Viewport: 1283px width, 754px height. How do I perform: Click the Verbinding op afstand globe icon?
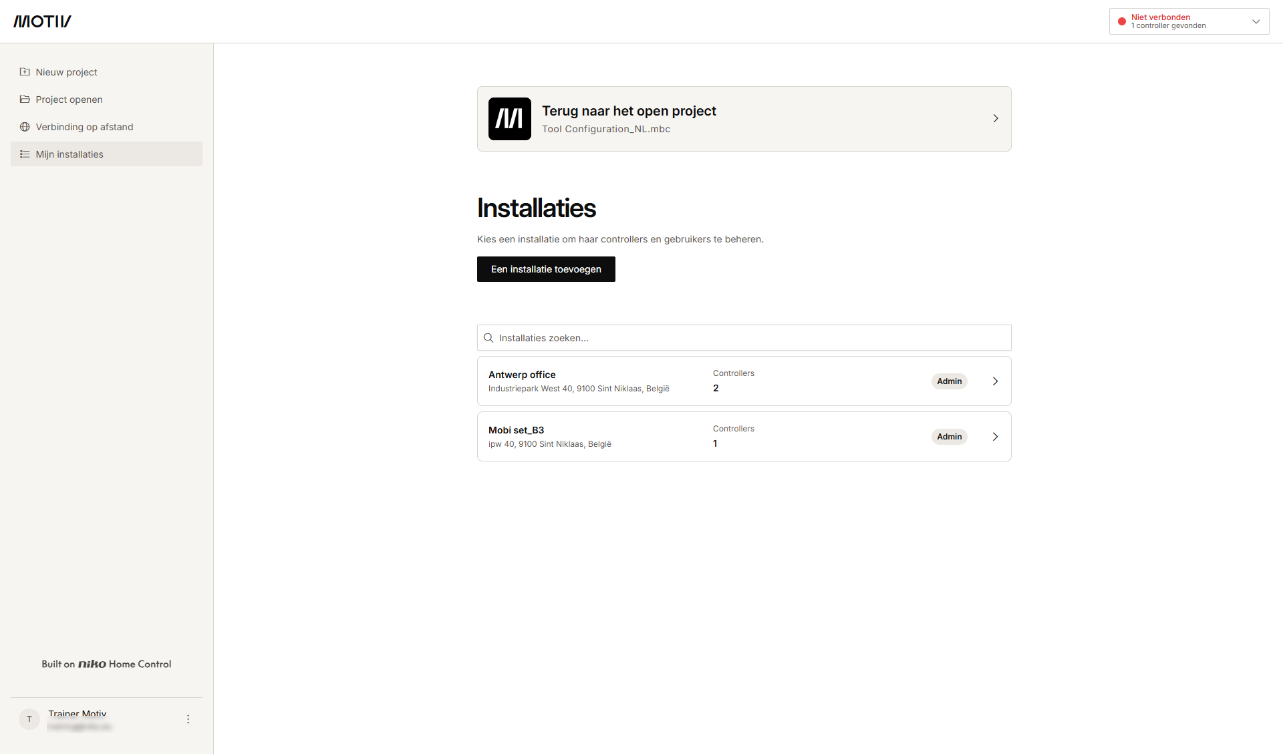[25, 127]
